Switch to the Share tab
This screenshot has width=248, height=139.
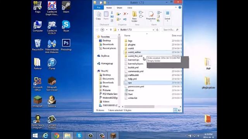pyautogui.click(x=119, y=8)
